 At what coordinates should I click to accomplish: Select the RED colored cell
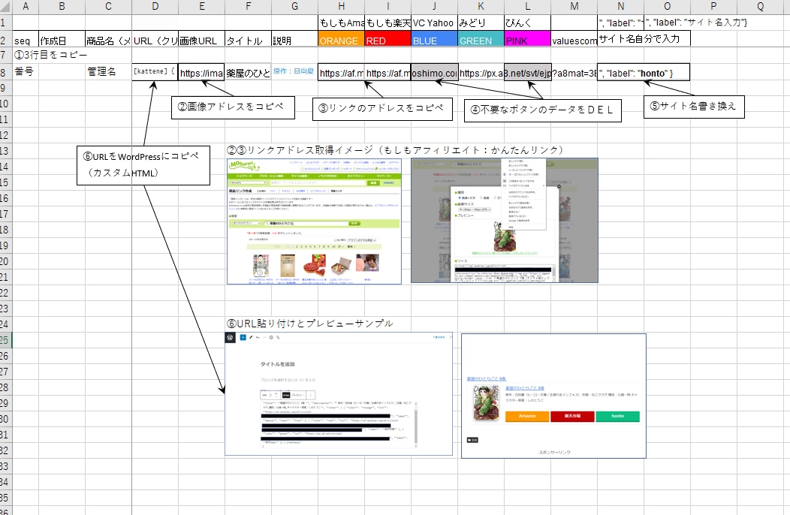(x=388, y=41)
